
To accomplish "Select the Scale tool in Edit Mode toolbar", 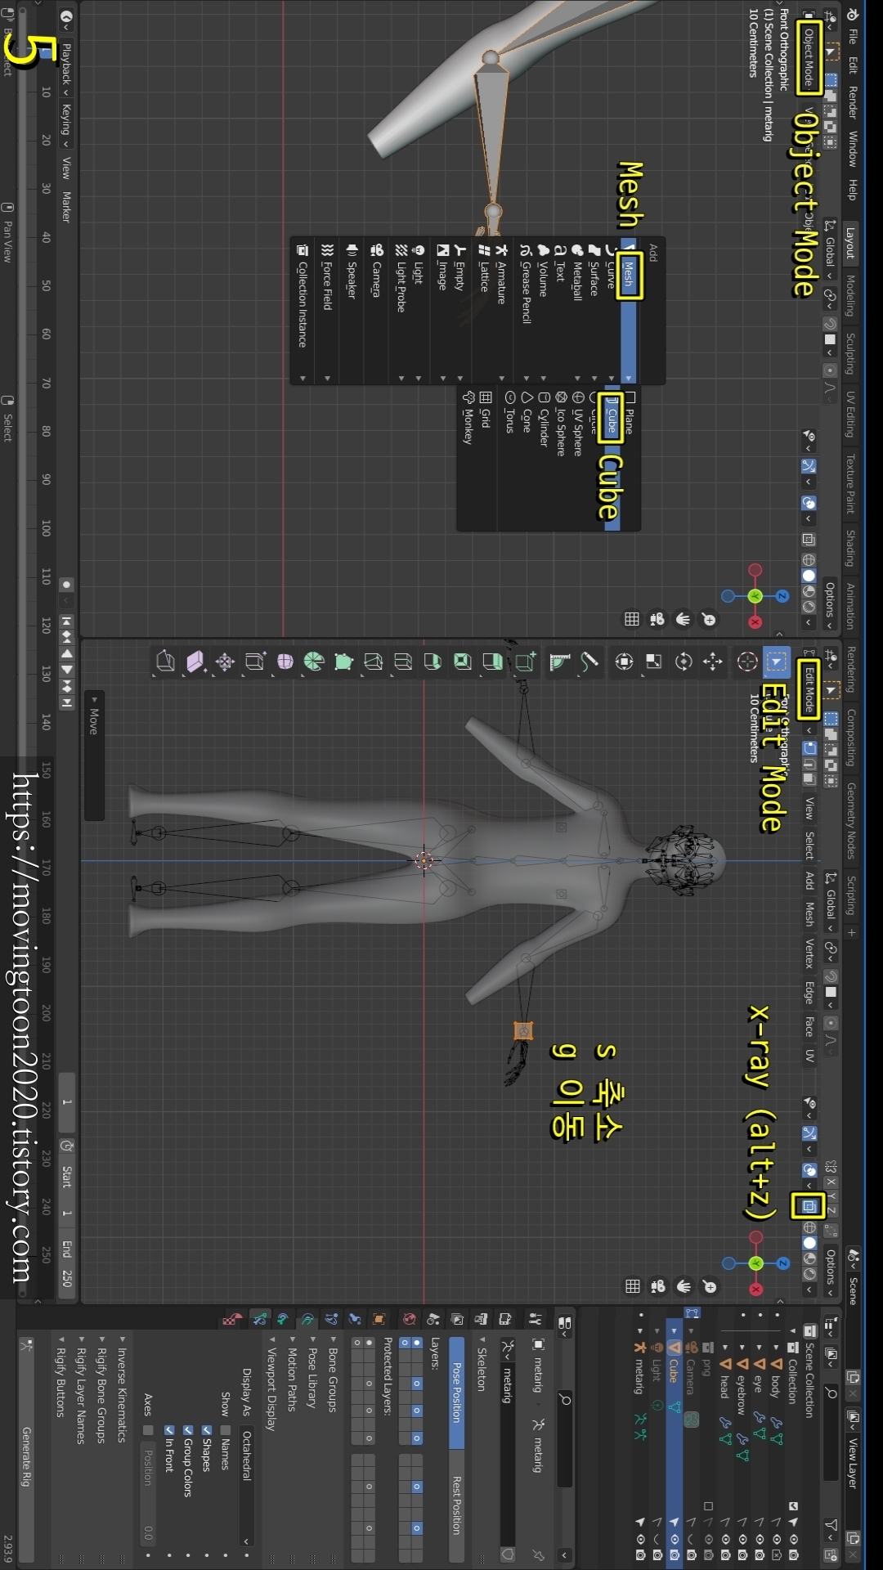I will point(654,662).
